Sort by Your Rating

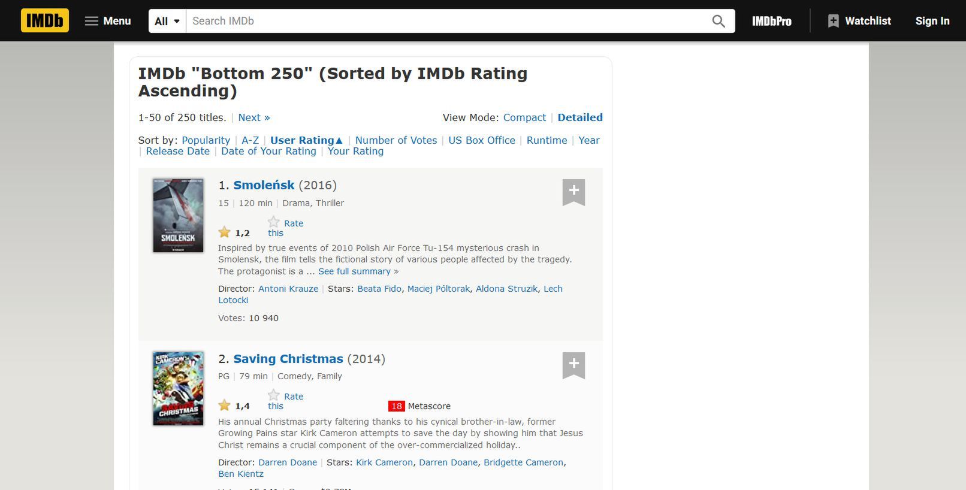click(355, 151)
